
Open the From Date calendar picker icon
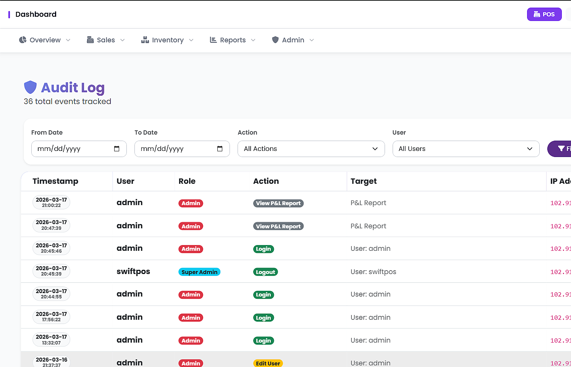pyautogui.click(x=116, y=149)
